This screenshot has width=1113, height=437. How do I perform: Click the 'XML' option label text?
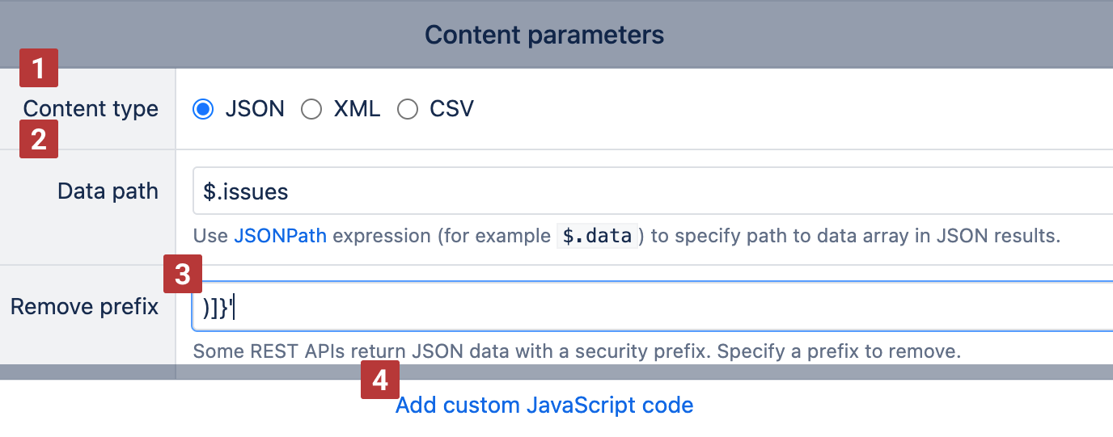357,109
